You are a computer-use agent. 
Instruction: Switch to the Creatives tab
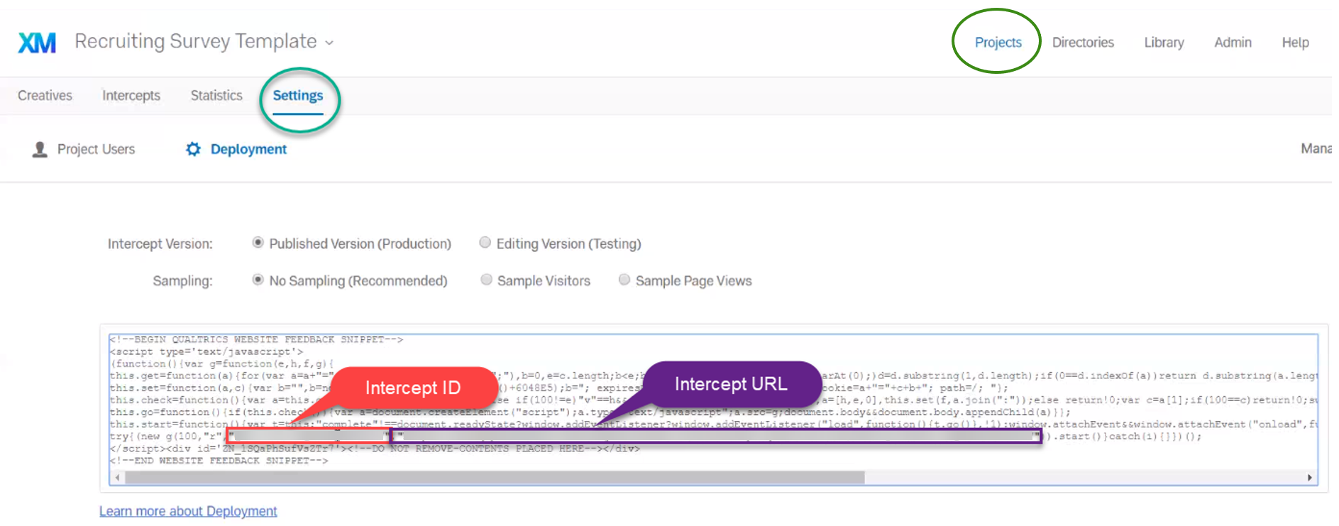[x=45, y=95]
